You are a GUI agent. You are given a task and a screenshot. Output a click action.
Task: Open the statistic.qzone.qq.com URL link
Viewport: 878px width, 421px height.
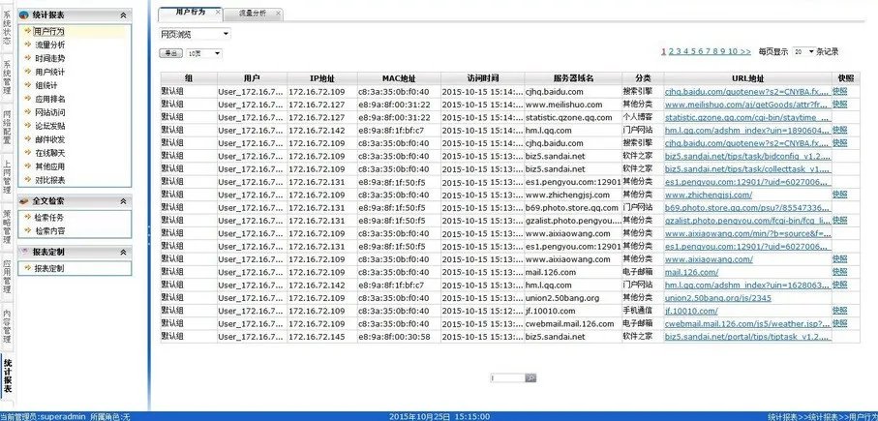click(x=747, y=117)
